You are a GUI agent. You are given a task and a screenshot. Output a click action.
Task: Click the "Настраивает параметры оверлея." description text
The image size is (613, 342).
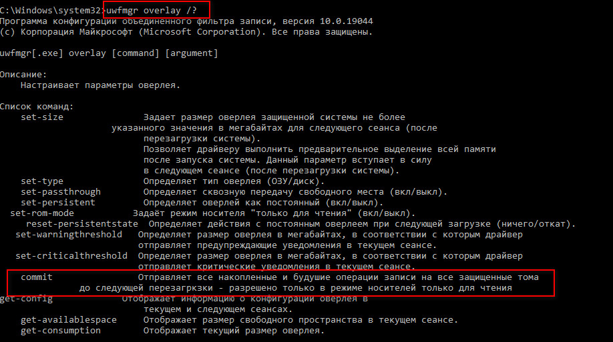click(x=101, y=85)
